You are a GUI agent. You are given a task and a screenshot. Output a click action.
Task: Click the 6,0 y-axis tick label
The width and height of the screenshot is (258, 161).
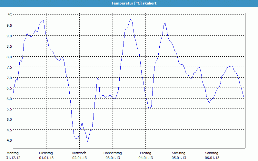pos(9,99)
